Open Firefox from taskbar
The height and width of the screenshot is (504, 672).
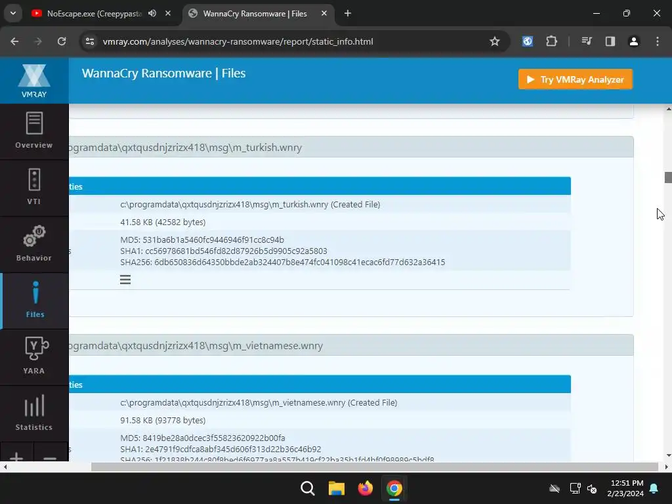[x=365, y=488]
